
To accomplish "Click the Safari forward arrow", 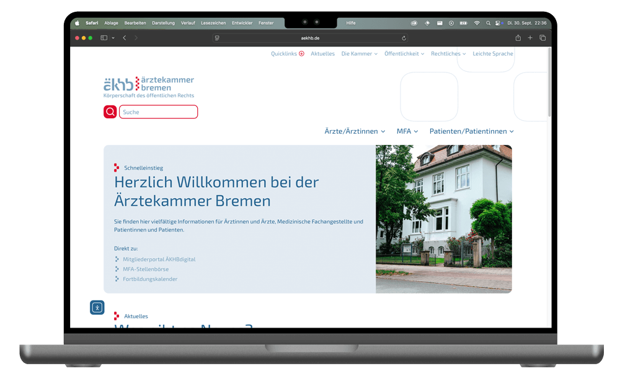I will [x=136, y=38].
